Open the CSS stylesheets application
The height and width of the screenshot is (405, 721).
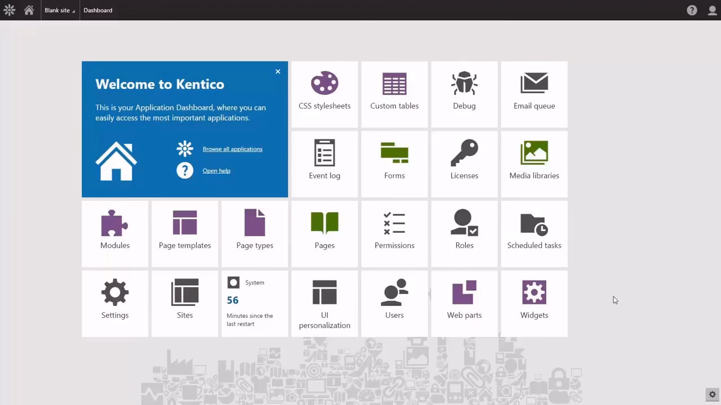[x=324, y=94]
